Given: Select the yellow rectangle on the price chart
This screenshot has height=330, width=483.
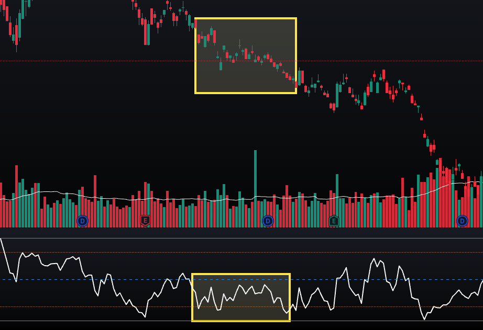Looking at the screenshot, I should tap(245, 19).
